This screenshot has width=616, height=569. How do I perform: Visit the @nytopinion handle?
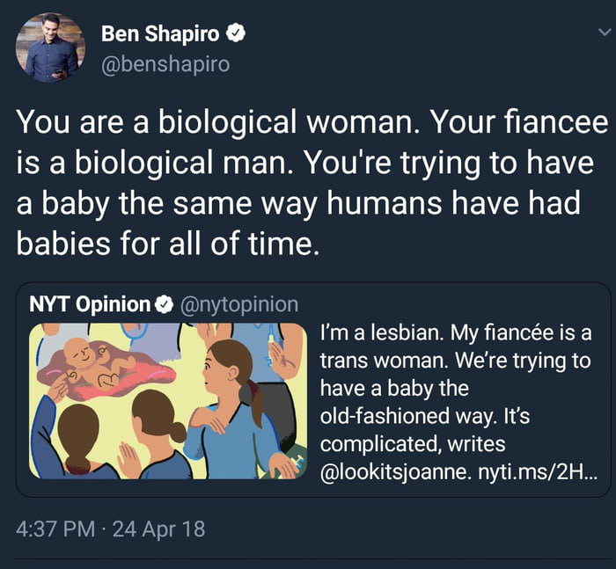pos(239,304)
